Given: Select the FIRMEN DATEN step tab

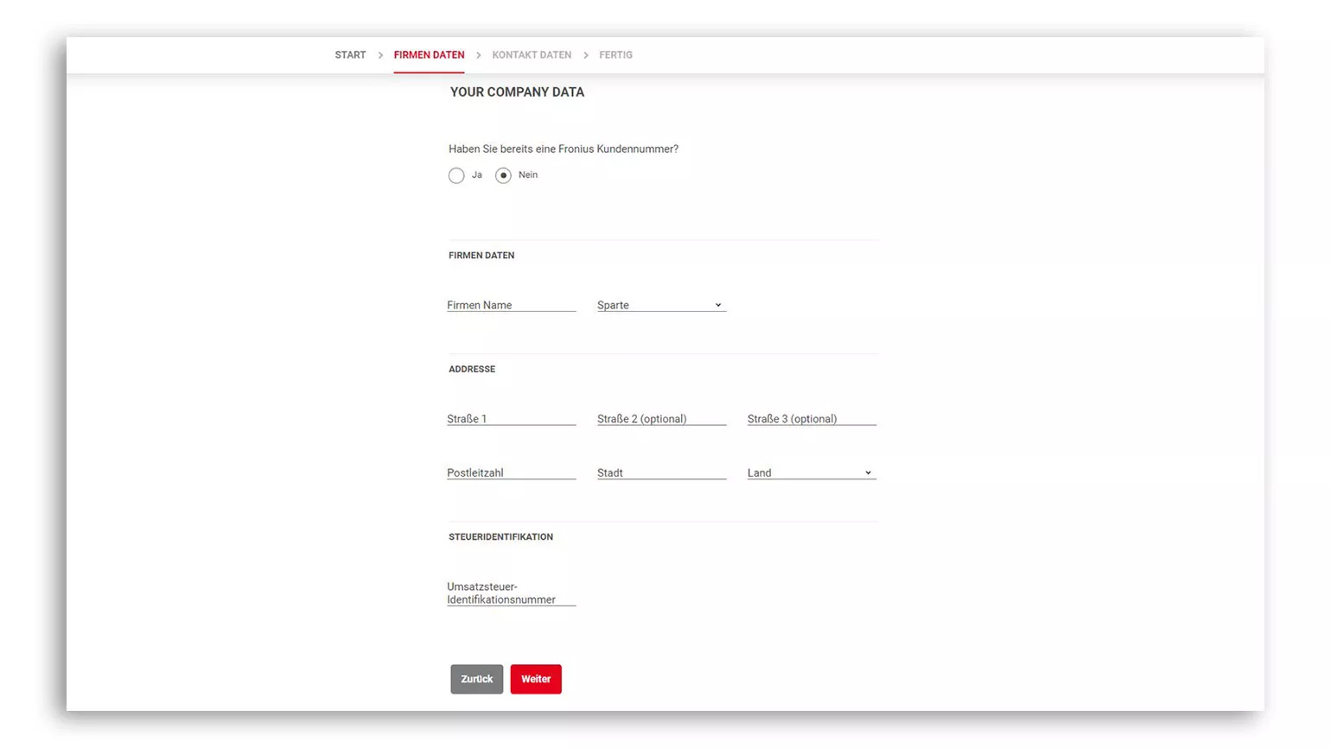Looking at the screenshot, I should (x=429, y=55).
